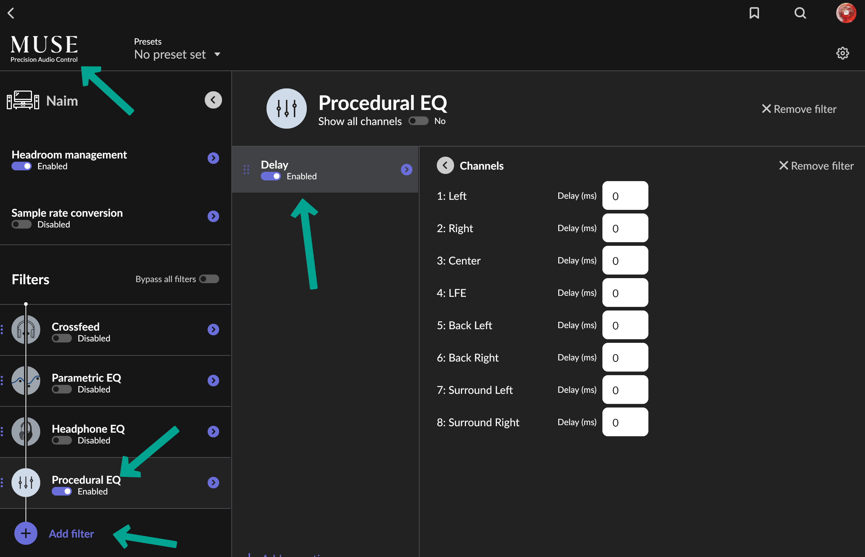Open user profile avatar
865x557 pixels.
(846, 13)
